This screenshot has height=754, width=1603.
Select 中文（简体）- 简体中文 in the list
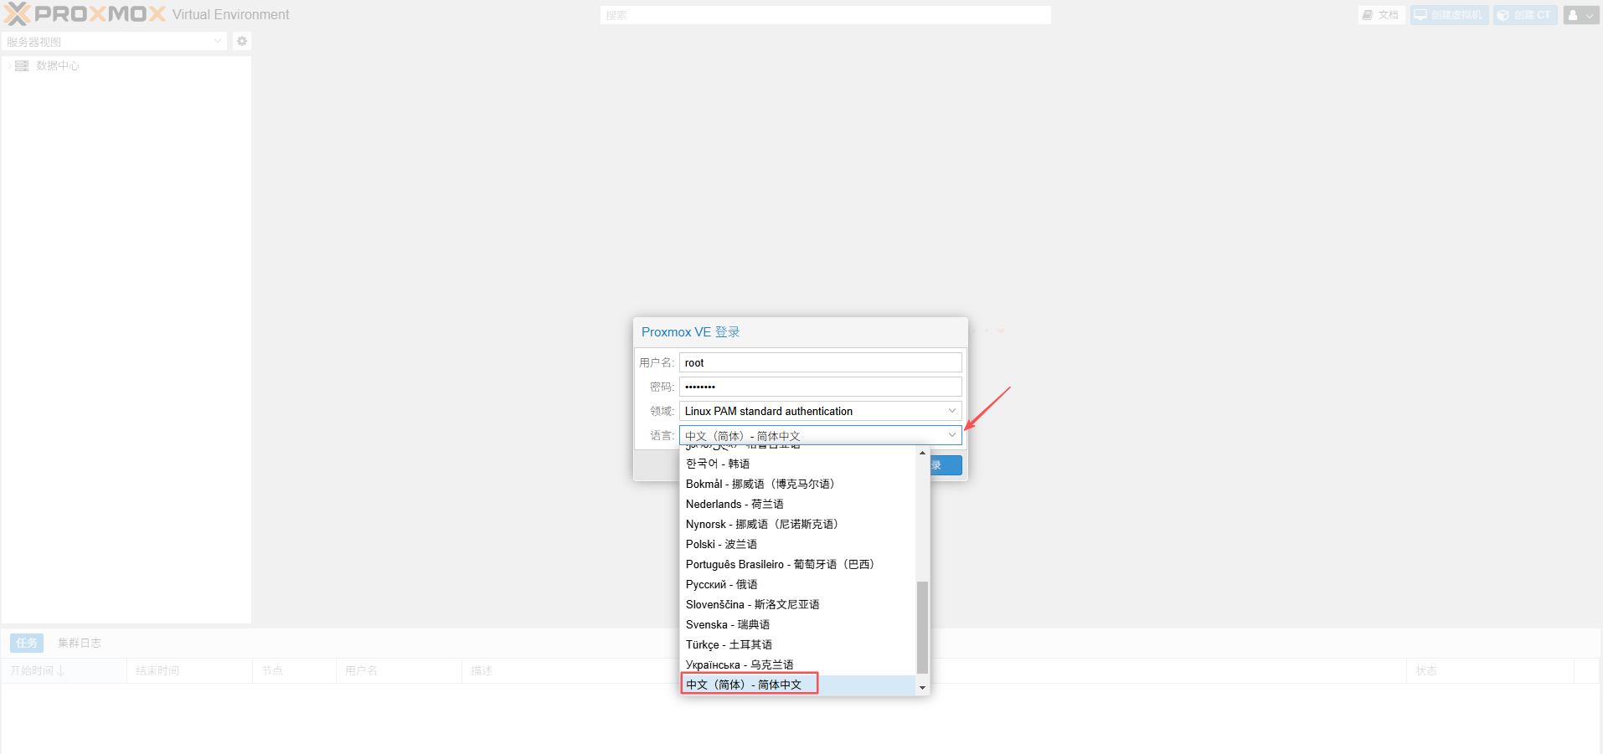[798, 685]
